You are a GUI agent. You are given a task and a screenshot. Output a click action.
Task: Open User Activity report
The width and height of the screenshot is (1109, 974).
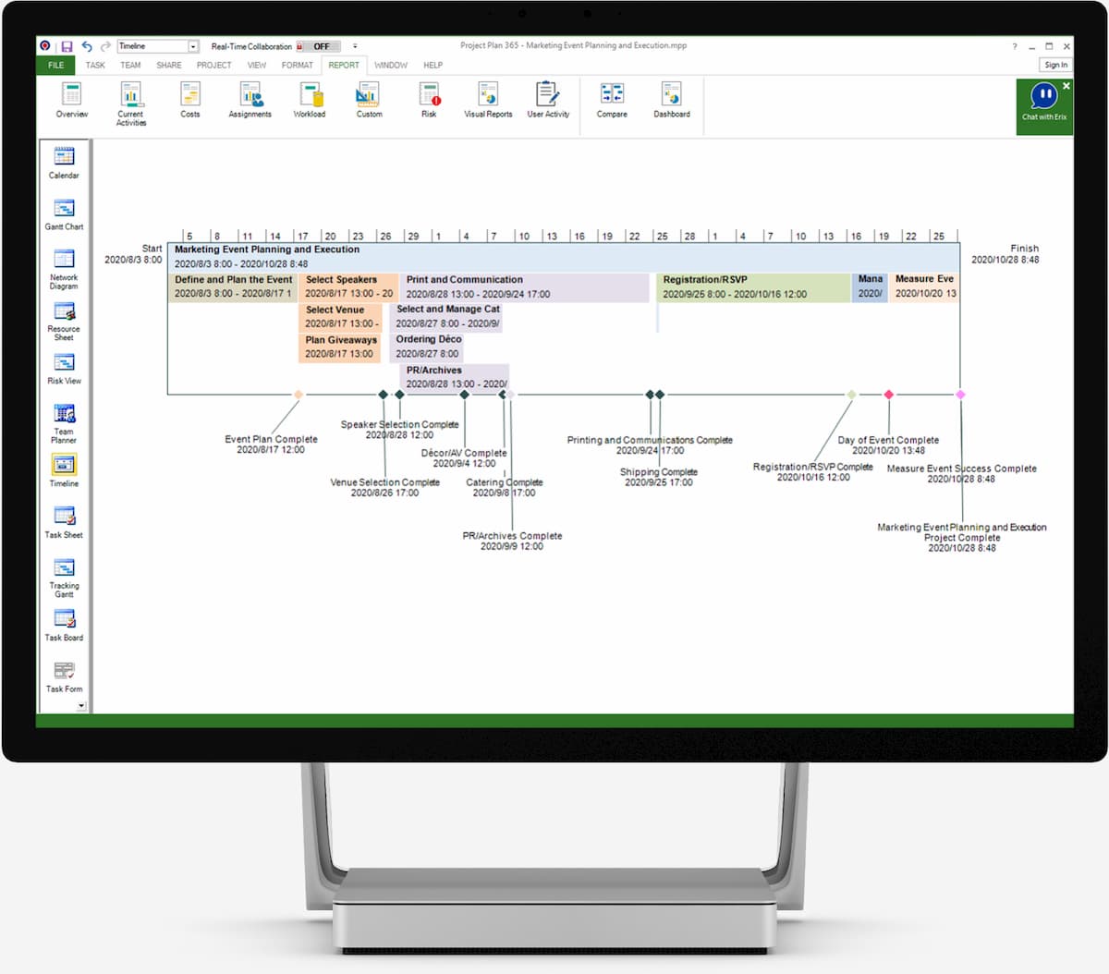[x=548, y=101]
